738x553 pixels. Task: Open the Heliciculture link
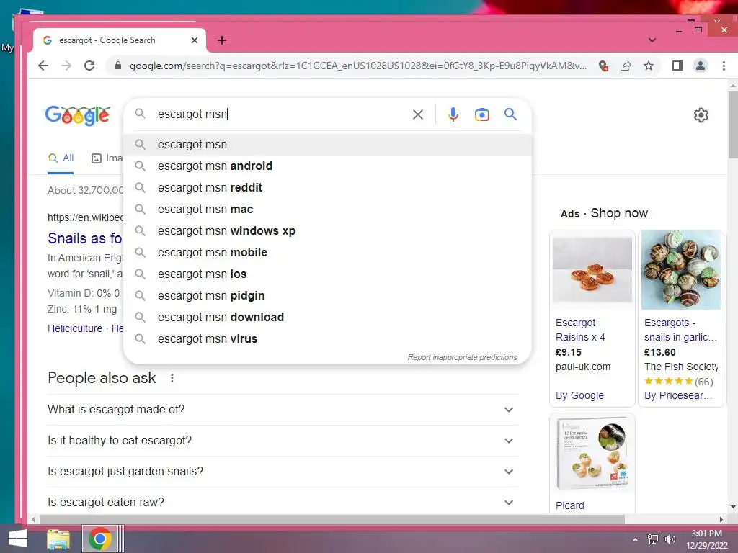75,328
